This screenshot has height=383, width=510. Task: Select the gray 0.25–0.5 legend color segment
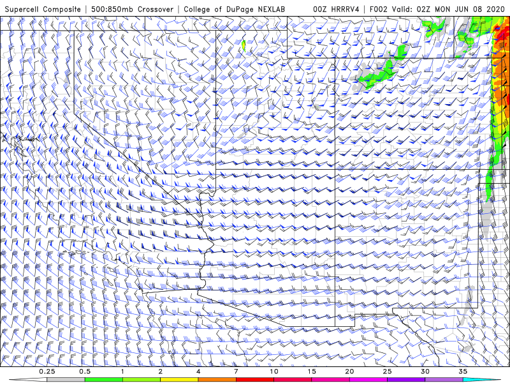[x=66, y=380]
